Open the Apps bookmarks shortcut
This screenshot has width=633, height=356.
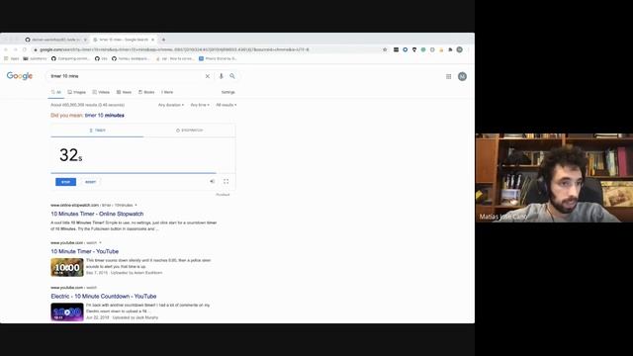[12, 58]
